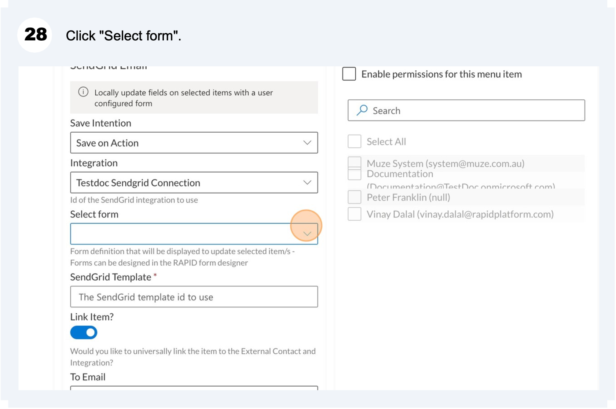The height and width of the screenshot is (409, 616).
Task: Click the Muze System (system@muze.com.au) label
Action: coord(445,163)
